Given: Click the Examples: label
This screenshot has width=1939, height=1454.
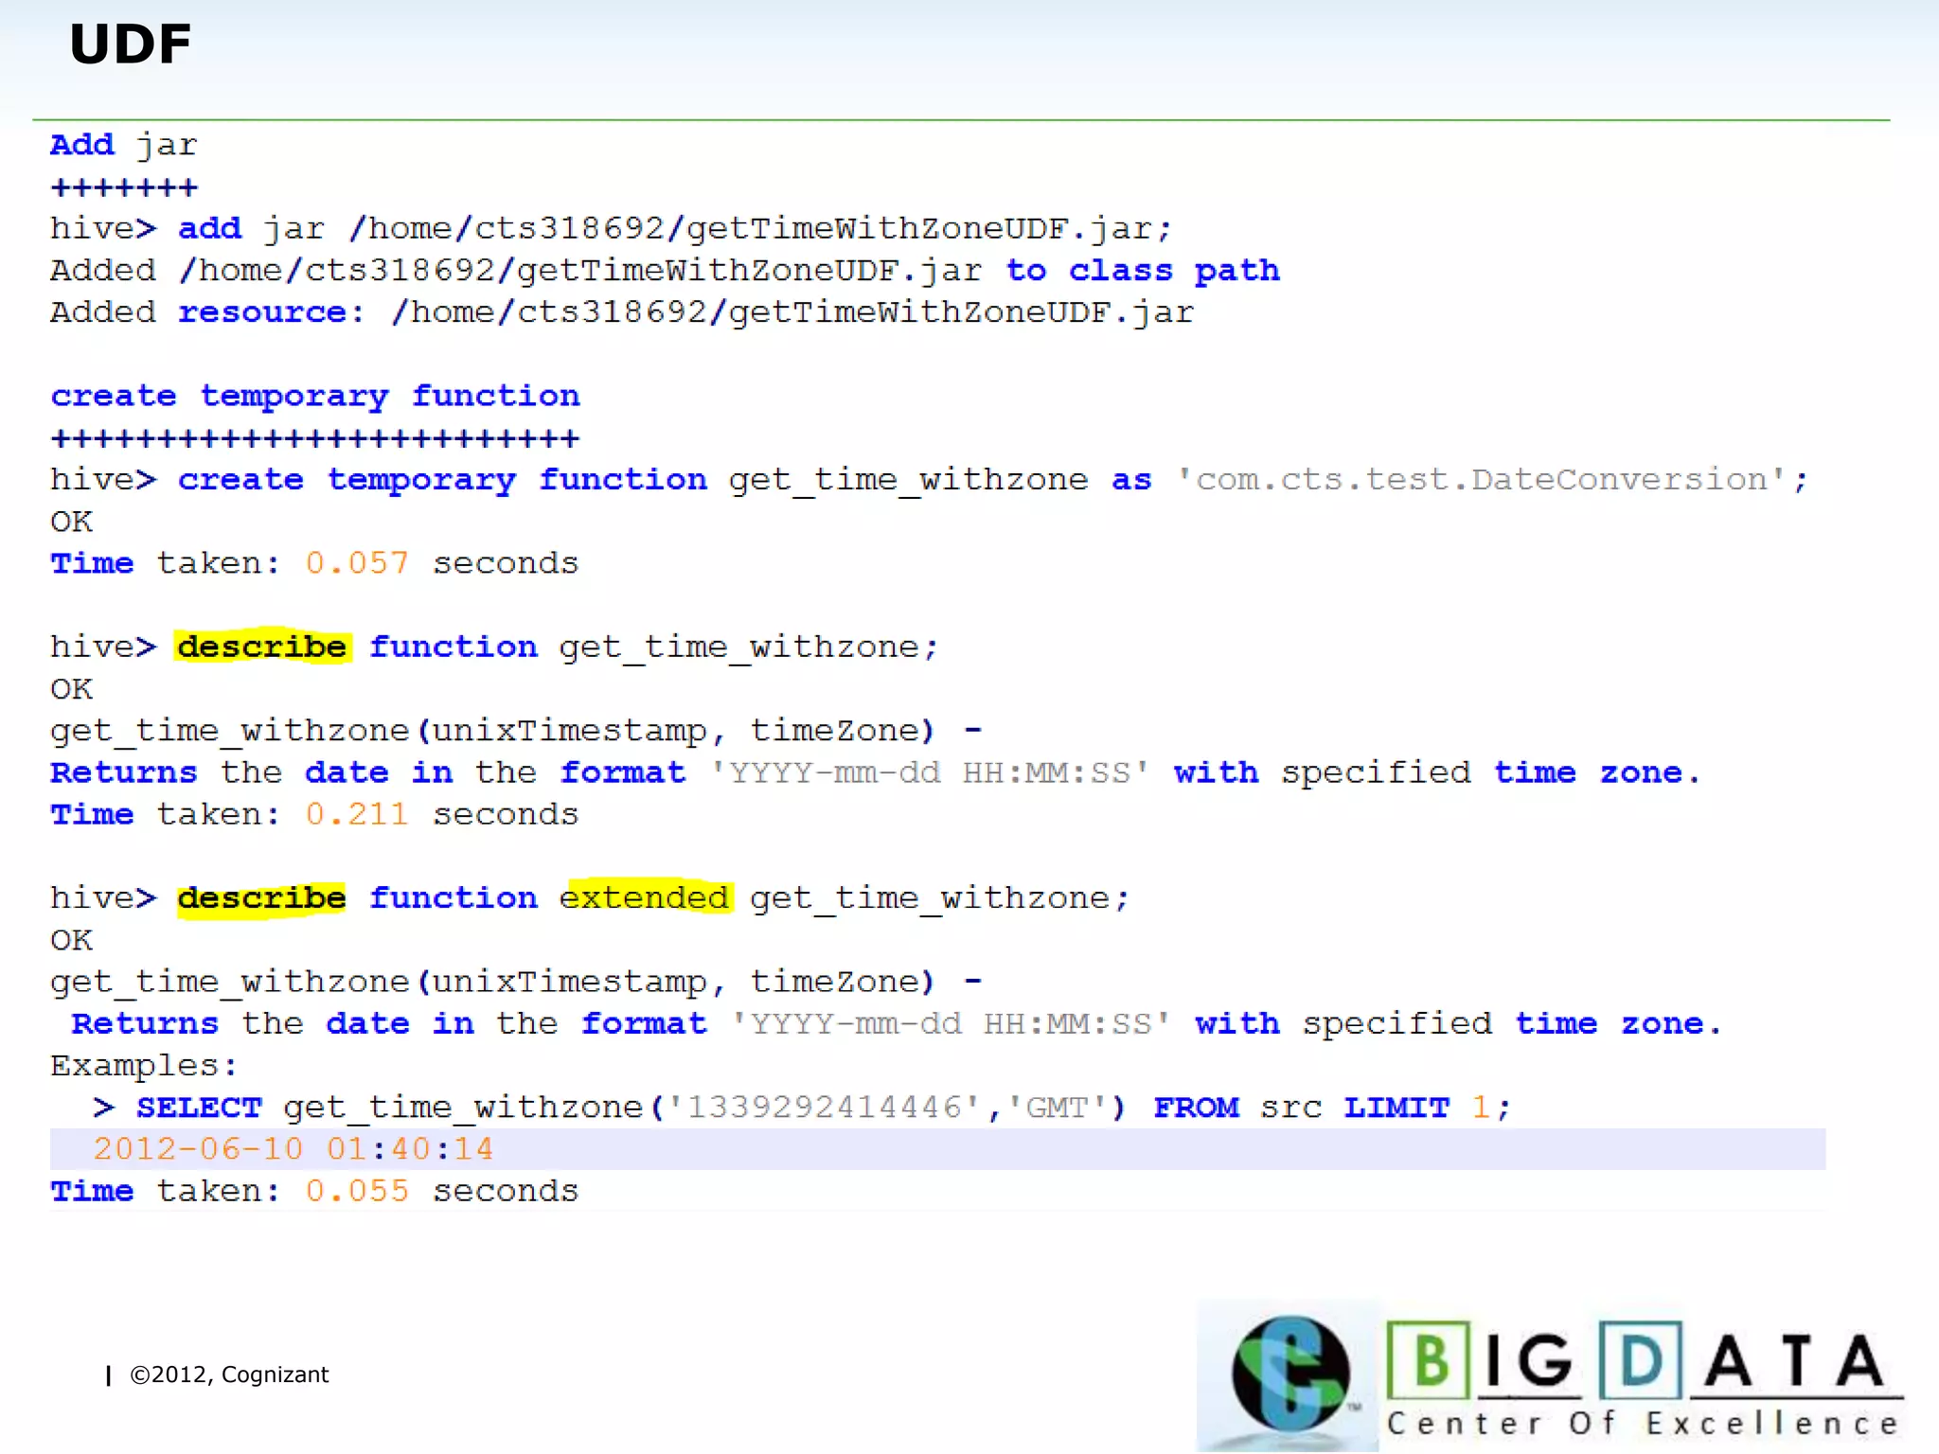Looking at the screenshot, I should tap(144, 1066).
